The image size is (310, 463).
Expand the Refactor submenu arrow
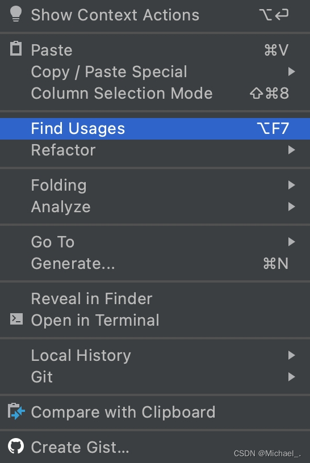click(292, 150)
